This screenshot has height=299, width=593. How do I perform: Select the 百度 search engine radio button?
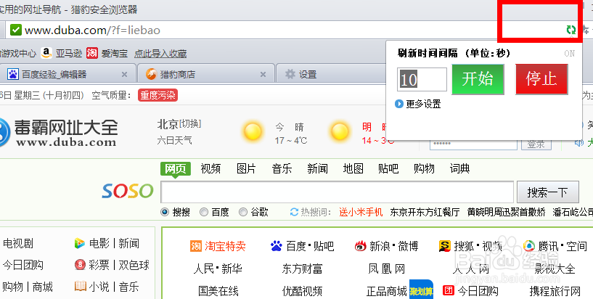coord(204,212)
